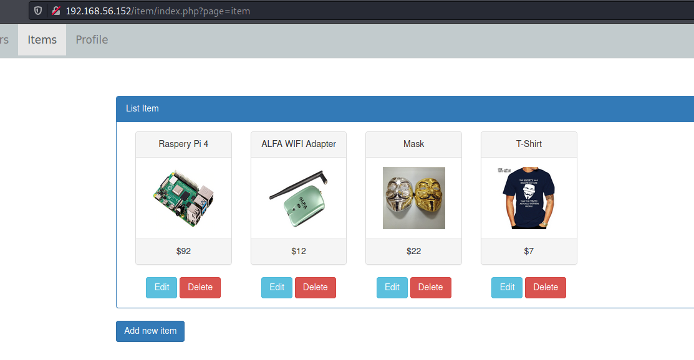Delete the T-Shirt item
694x360 pixels.
pyautogui.click(x=546, y=288)
